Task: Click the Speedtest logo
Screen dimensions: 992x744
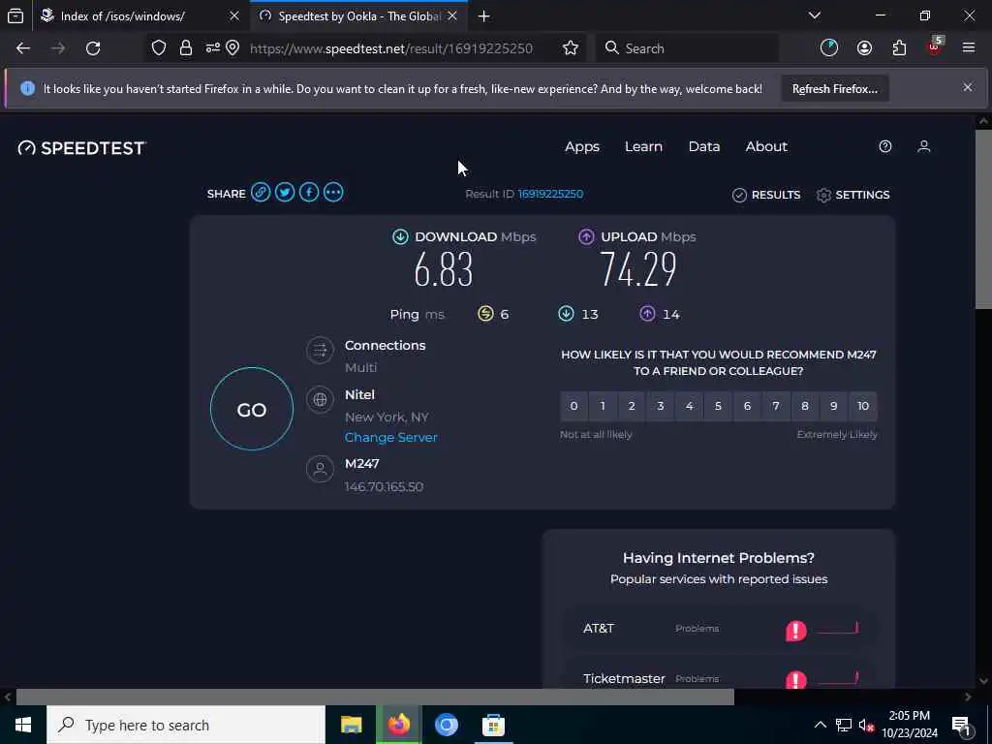Action: pyautogui.click(x=82, y=148)
